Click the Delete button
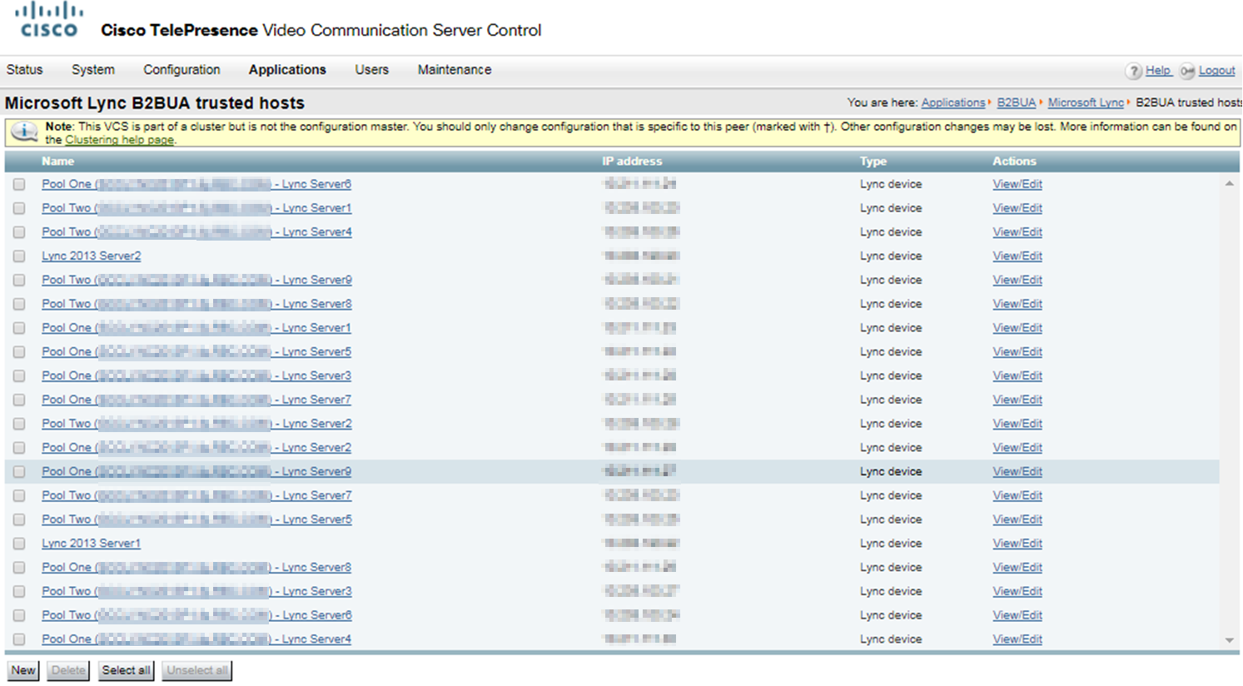The height and width of the screenshot is (686, 1243). click(68, 670)
